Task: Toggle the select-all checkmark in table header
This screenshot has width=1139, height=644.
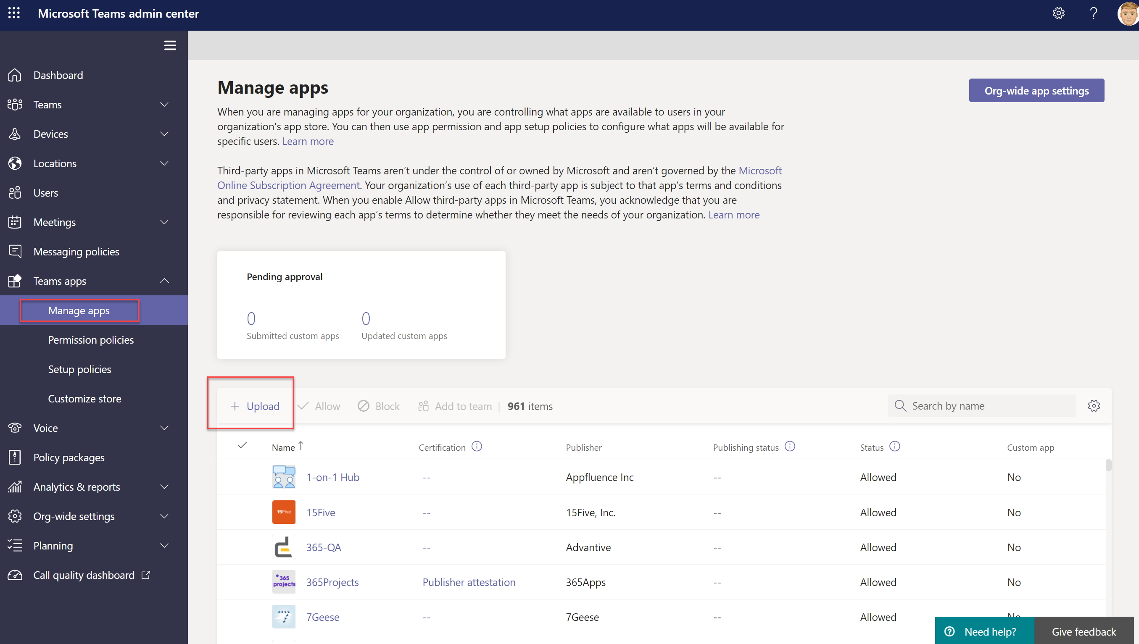Action: (x=242, y=445)
